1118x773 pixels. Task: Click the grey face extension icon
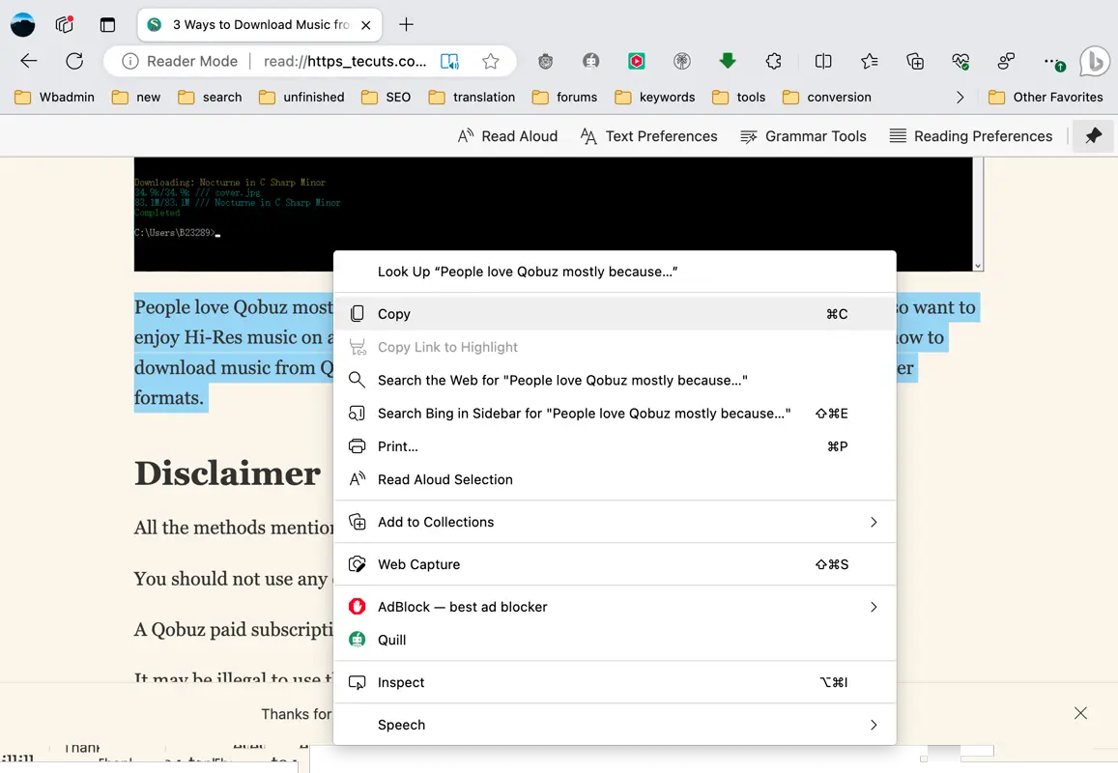pos(590,61)
